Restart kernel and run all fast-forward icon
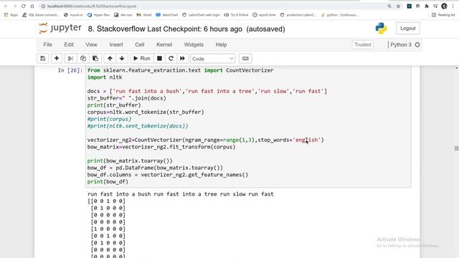This screenshot has width=459, height=258. pyautogui.click(x=182, y=59)
